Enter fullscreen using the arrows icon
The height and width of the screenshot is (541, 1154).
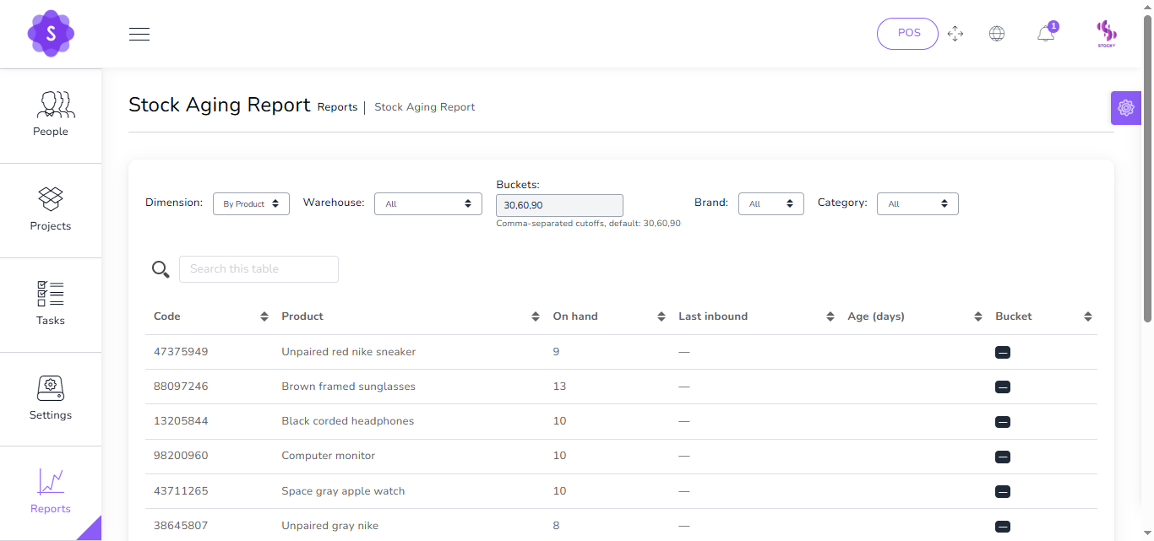955,34
